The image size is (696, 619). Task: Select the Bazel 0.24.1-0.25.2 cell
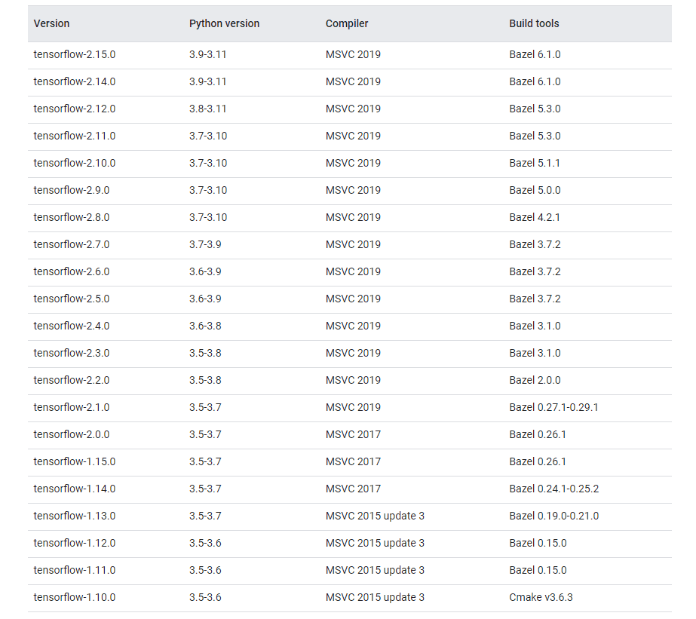(553, 489)
